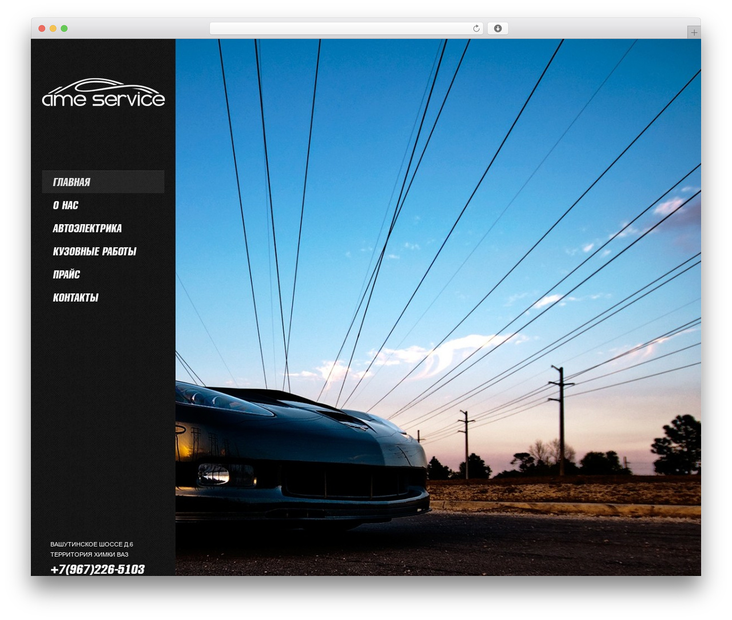This screenshot has width=732, height=620.
Task: Navigate to КОНТАКТЫ
Action: click(x=75, y=297)
